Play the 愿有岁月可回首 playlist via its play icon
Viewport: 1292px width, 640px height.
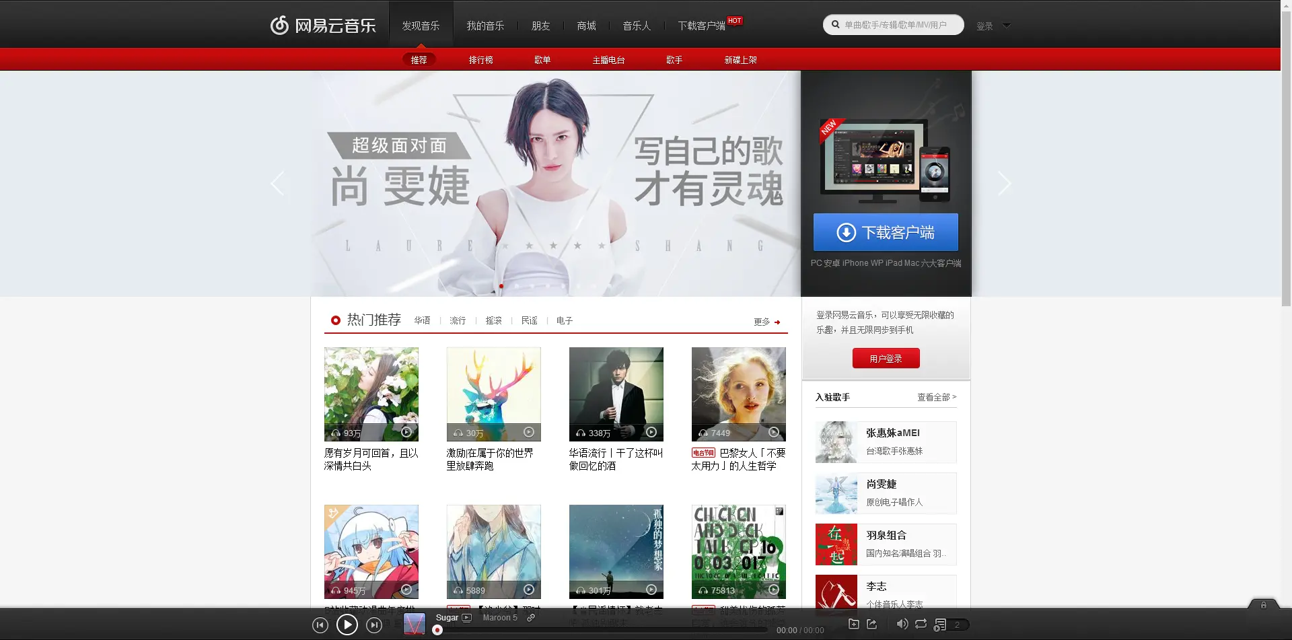(406, 432)
